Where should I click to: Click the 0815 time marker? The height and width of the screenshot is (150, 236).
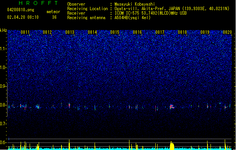(115, 32)
